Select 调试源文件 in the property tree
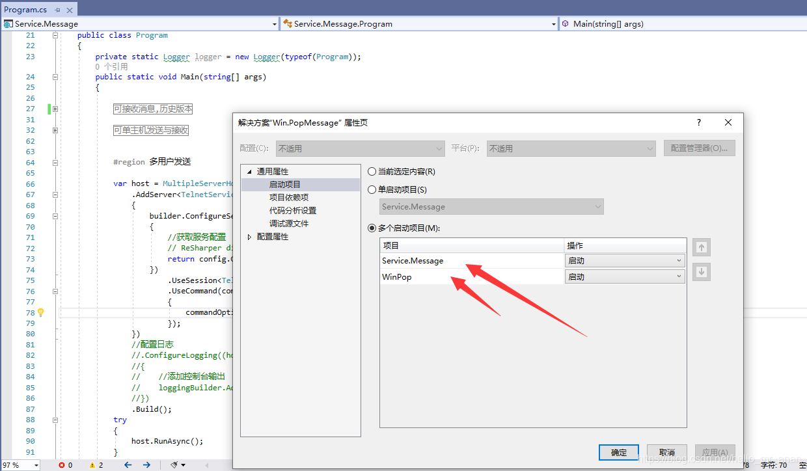 [x=289, y=224]
